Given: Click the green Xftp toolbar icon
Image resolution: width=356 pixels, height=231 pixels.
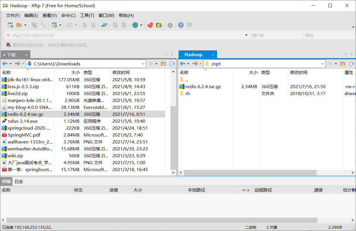Looking at the screenshot, I should (159, 25).
